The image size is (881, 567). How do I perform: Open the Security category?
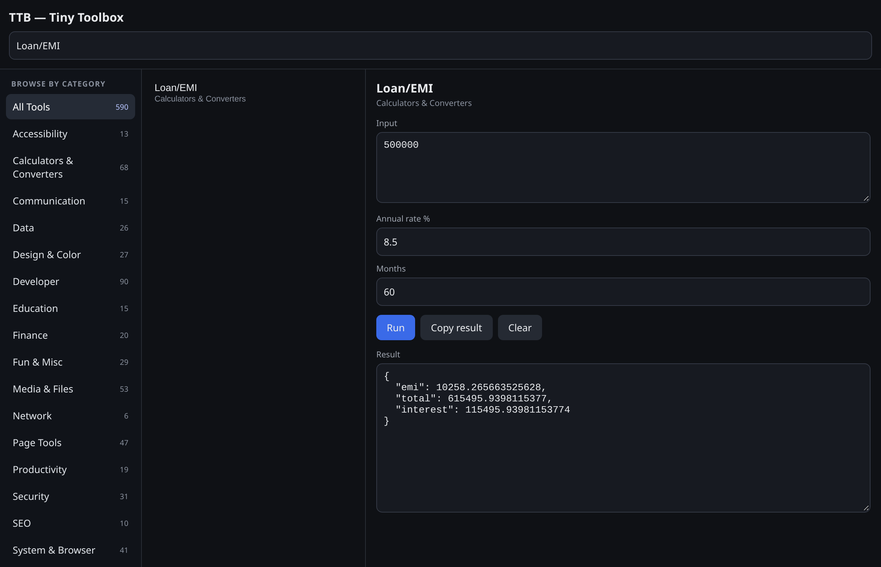pos(71,496)
